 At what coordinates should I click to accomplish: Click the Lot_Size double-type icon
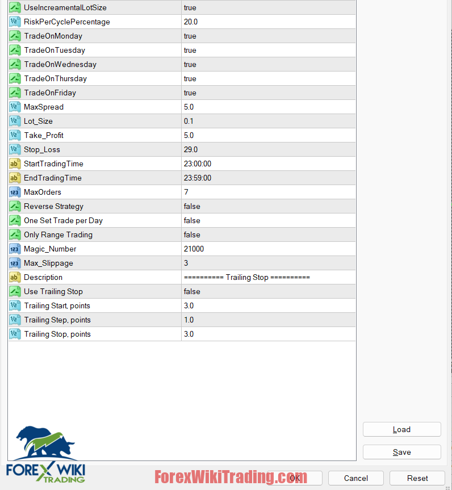pyautogui.click(x=15, y=121)
